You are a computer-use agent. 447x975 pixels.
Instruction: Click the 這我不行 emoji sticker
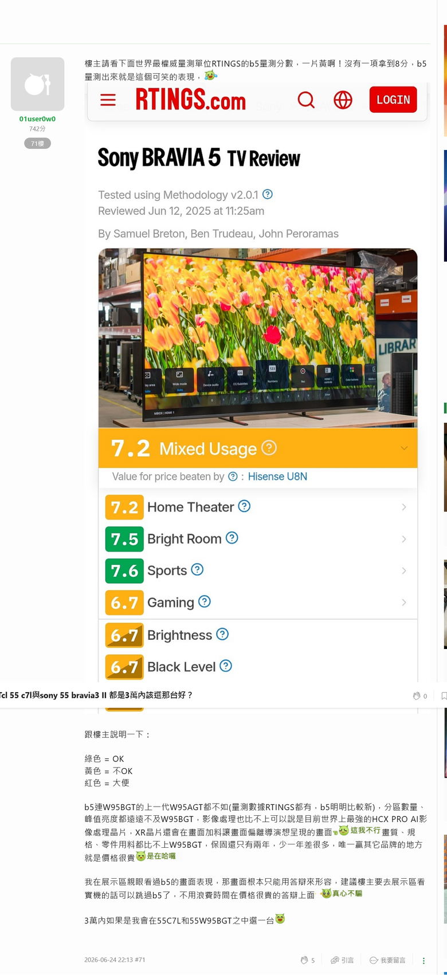coord(357,830)
